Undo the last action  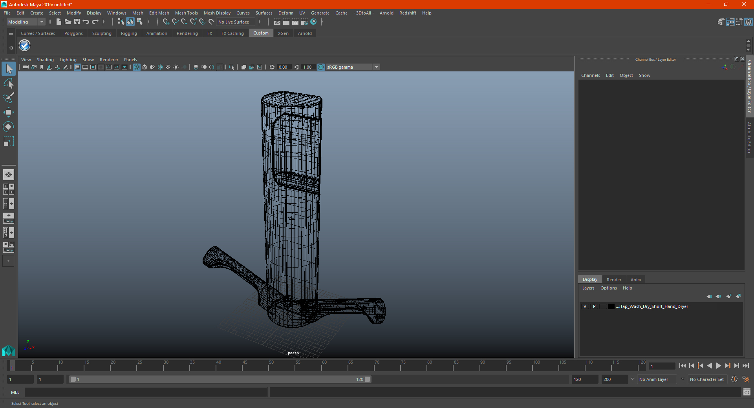pyautogui.click(x=86, y=22)
